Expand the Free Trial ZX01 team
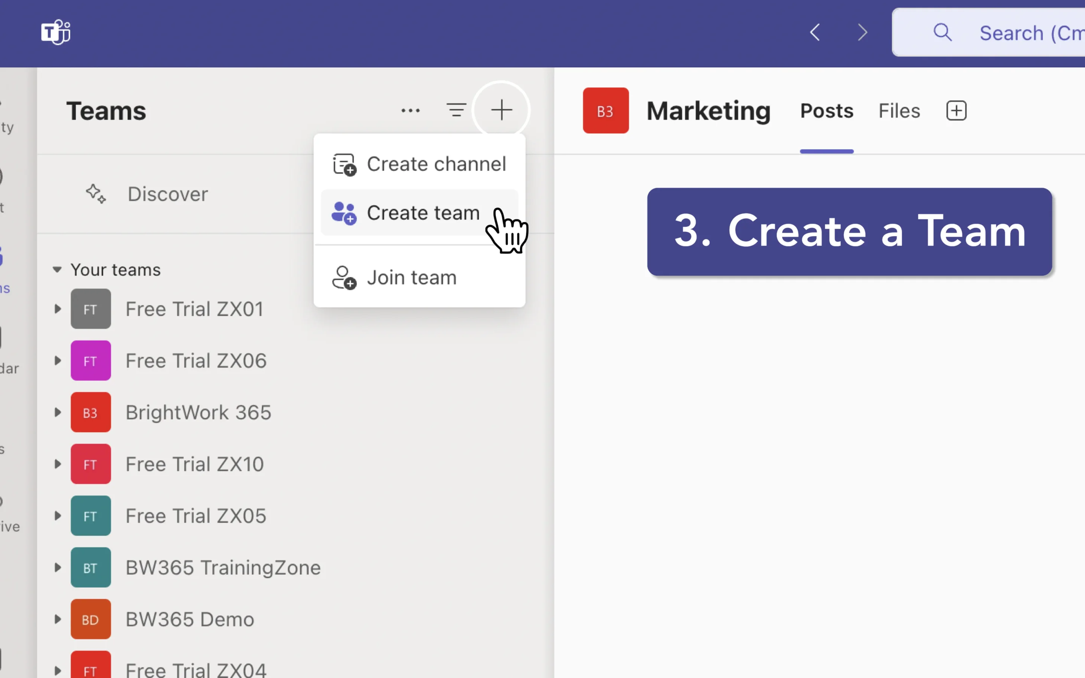The image size is (1085, 678). pos(57,308)
